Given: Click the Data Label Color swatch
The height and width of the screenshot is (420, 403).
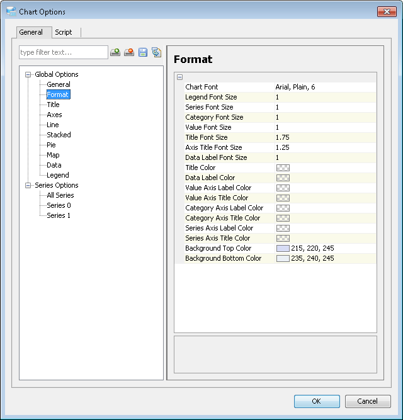Looking at the screenshot, I should click(x=283, y=178).
